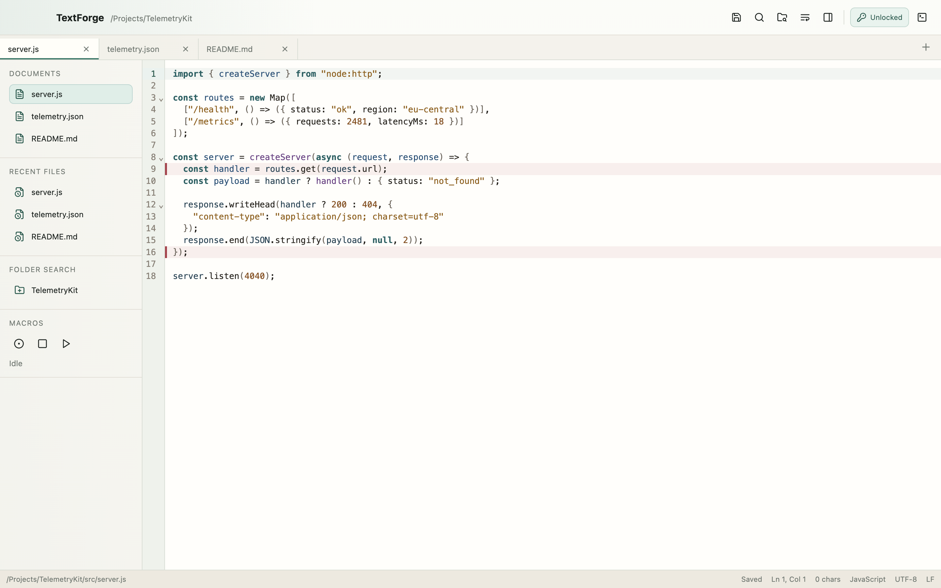Viewport: 941px width, 588px height.
Task: Click the Saved status indicator
Action: pyautogui.click(x=751, y=579)
